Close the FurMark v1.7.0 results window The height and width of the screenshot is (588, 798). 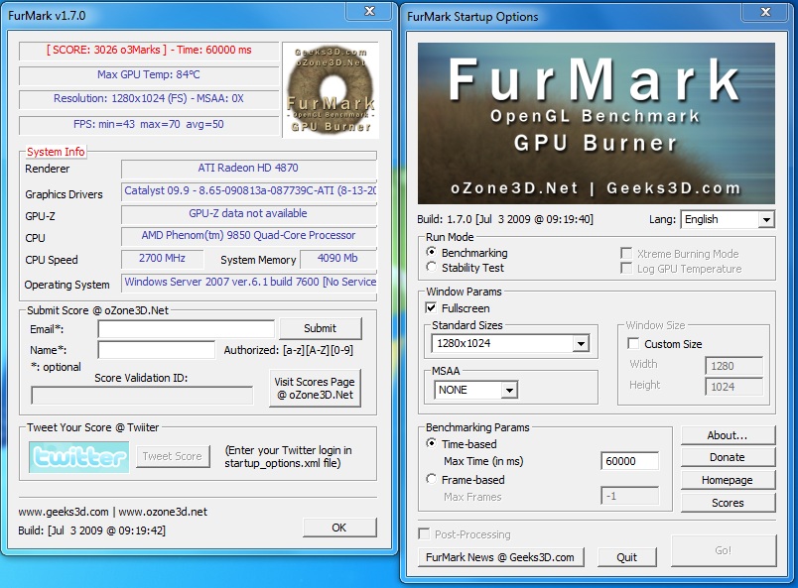point(370,11)
